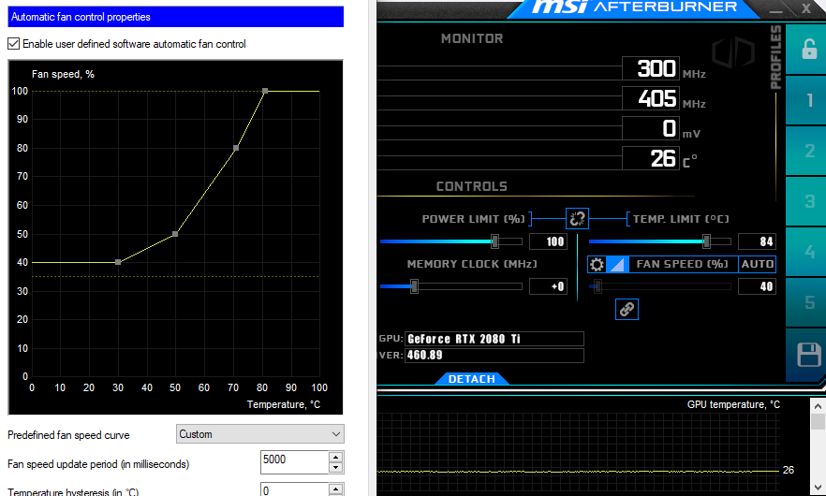Select profile slot 3
This screenshot has width=826, height=496.
[x=809, y=201]
